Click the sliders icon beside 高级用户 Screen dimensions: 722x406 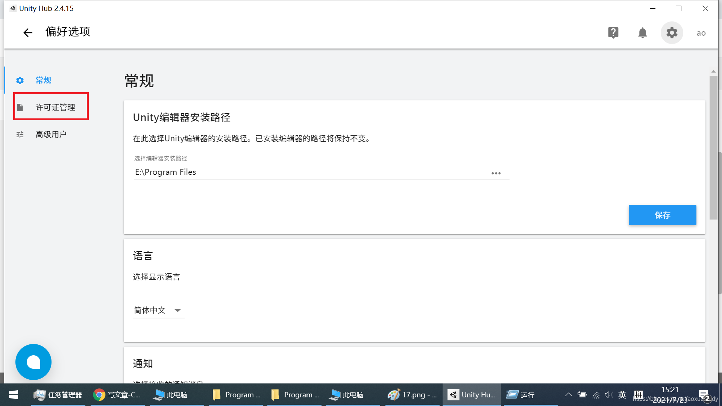pos(20,135)
